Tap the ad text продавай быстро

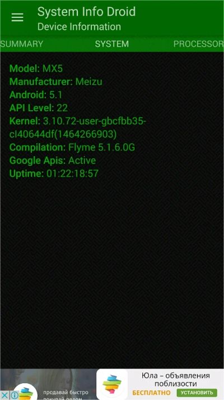pyautogui.click(x=66, y=392)
